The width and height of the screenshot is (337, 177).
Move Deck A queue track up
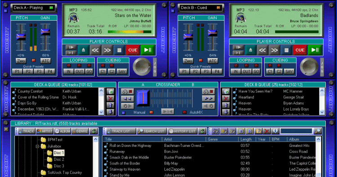click(111, 106)
